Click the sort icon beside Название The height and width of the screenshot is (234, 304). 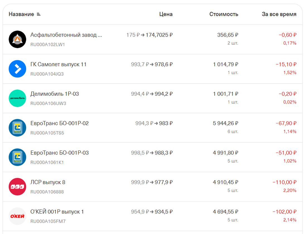click(38, 14)
